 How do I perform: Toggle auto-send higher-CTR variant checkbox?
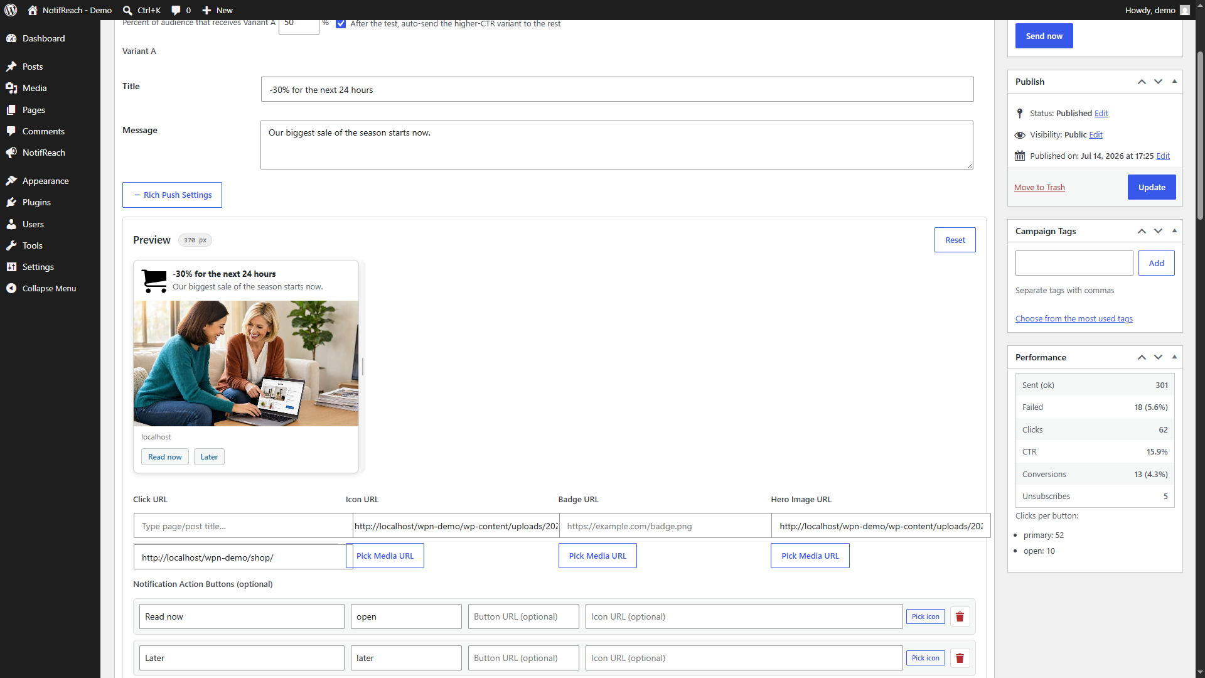[341, 24]
